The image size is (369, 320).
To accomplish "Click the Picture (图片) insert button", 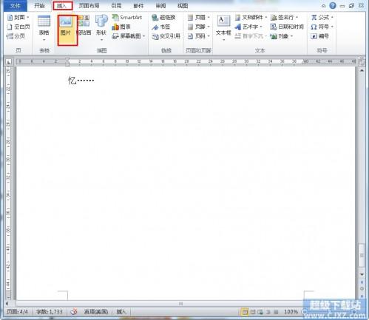I will tap(67, 30).
